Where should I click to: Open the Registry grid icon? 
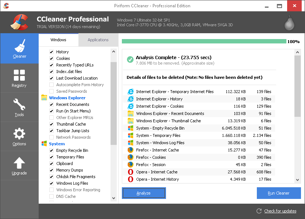click(19, 75)
